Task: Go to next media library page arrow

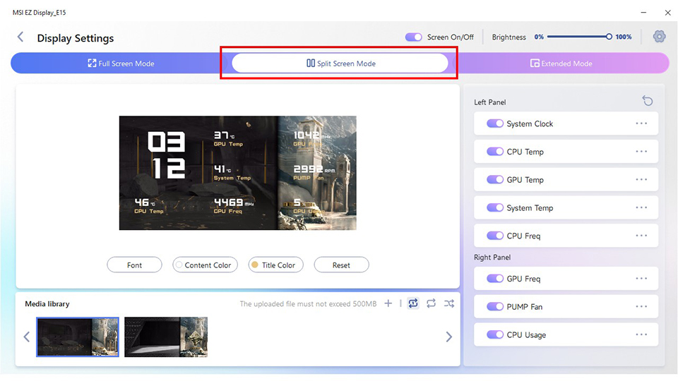Action: [449, 337]
